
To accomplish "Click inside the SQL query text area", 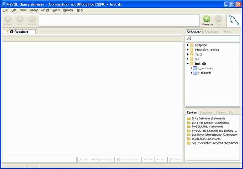I will (x=119, y=21).
